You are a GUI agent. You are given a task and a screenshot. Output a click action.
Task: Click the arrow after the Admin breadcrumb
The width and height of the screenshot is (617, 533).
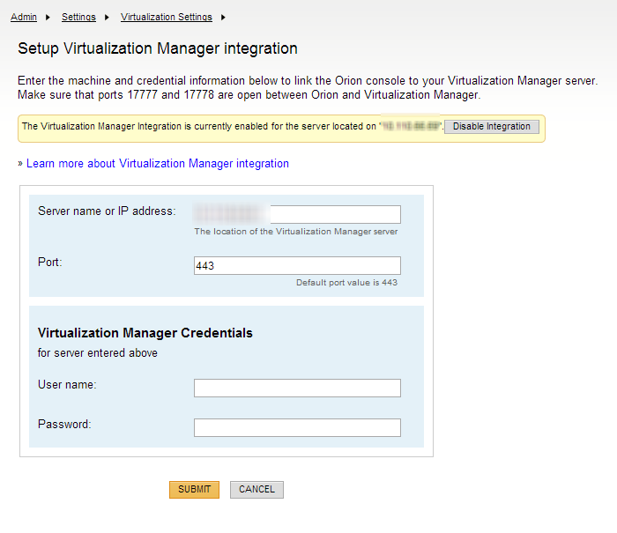coord(48,18)
